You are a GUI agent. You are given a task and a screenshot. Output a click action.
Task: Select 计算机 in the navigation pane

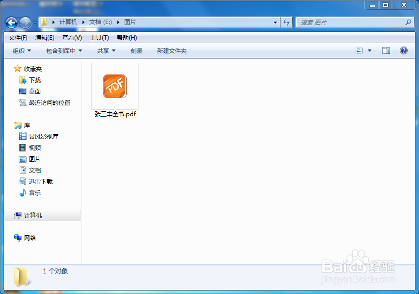tap(43, 216)
